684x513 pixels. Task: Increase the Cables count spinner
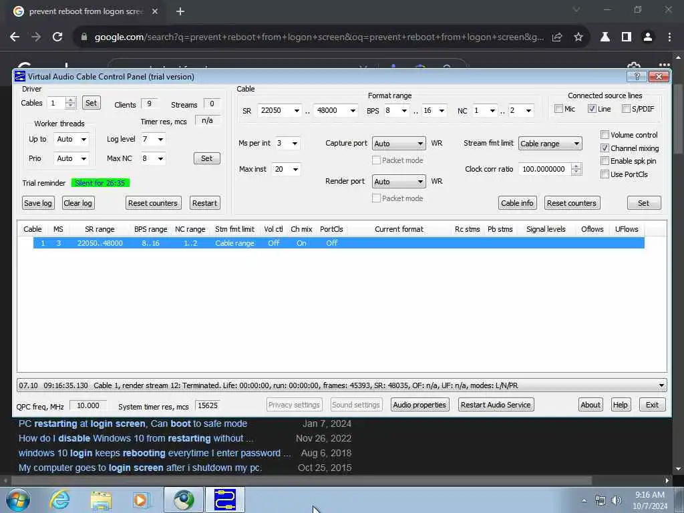[x=70, y=100]
